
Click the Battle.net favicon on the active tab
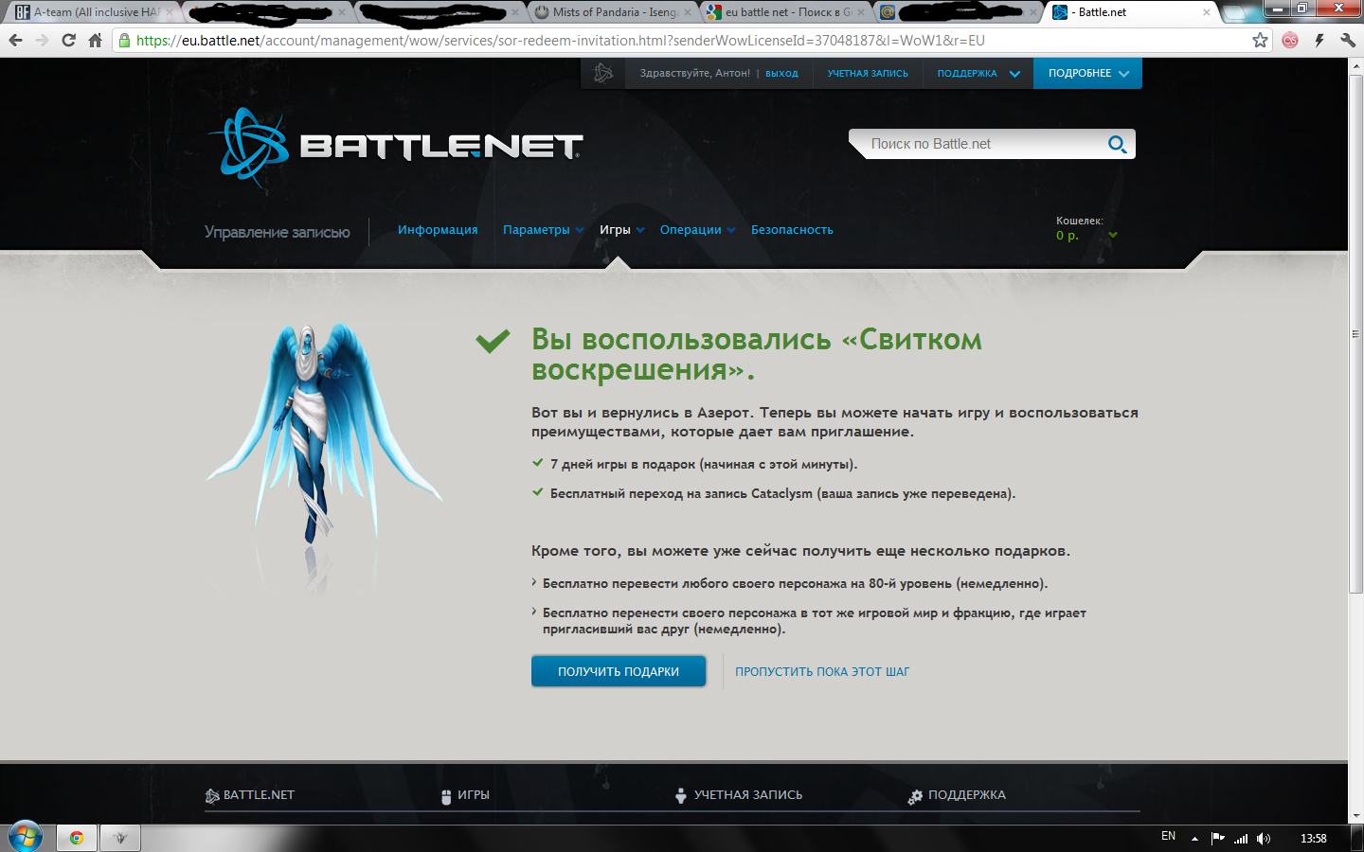(x=1060, y=12)
